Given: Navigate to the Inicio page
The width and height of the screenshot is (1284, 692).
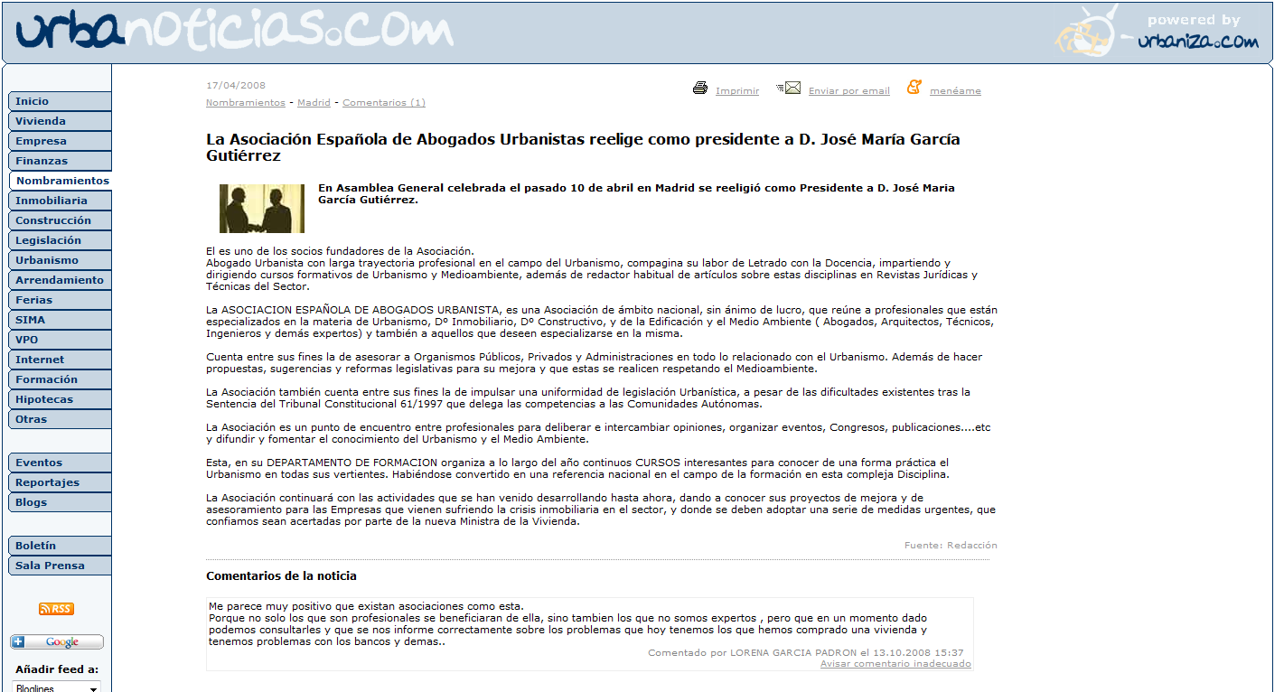Looking at the screenshot, I should [x=33, y=101].
